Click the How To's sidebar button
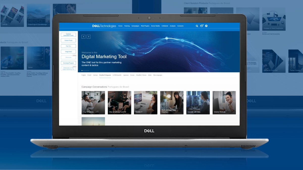The height and width of the screenshot is (170, 303). click(68, 46)
